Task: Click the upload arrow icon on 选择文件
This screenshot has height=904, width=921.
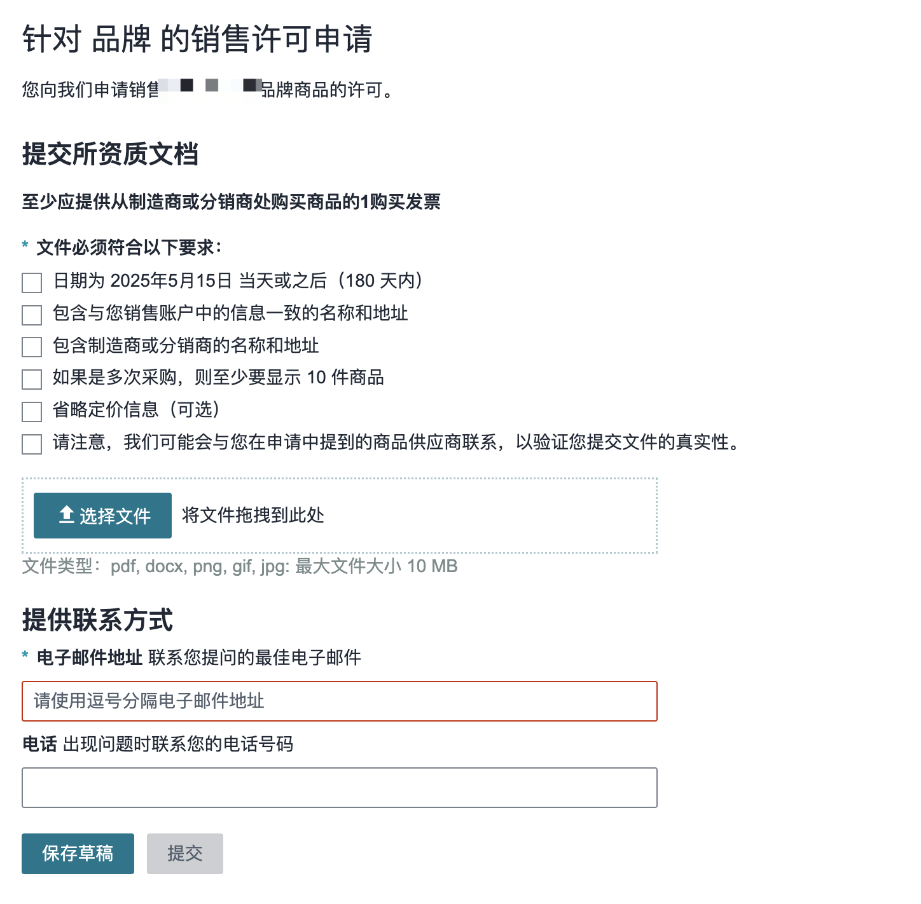Action: point(66,515)
